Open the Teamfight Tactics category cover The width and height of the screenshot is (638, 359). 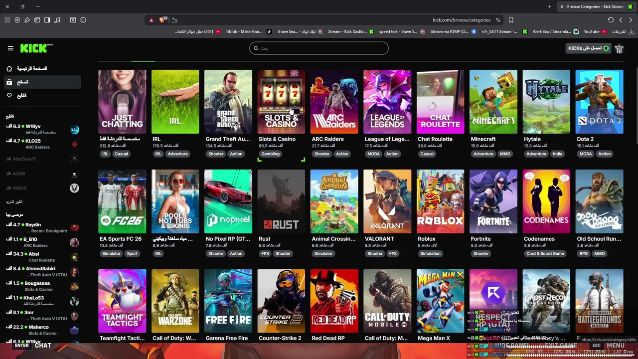click(x=122, y=301)
